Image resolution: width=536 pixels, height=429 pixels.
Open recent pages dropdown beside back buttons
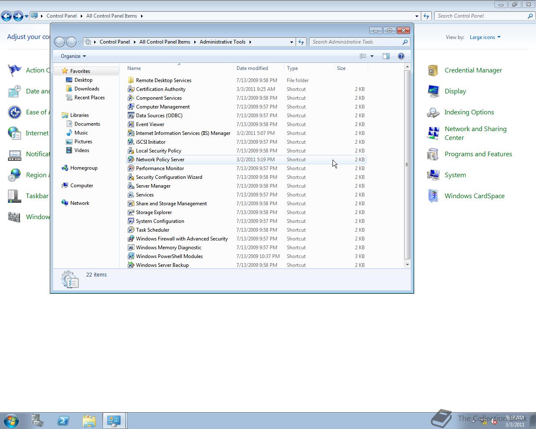tap(80, 42)
